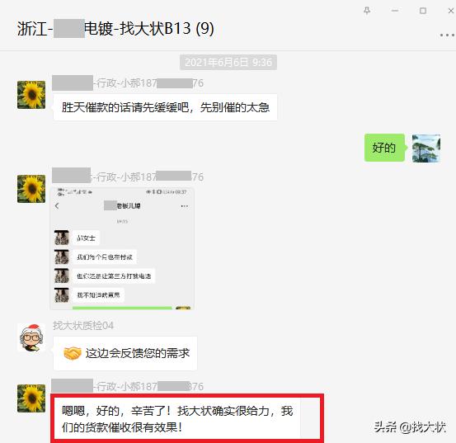Maximize the chat window
The height and width of the screenshot is (443, 456).
click(x=423, y=11)
